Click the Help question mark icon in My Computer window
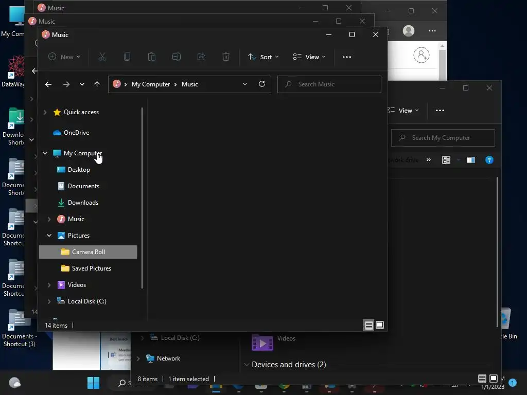The image size is (527, 395). [489, 160]
